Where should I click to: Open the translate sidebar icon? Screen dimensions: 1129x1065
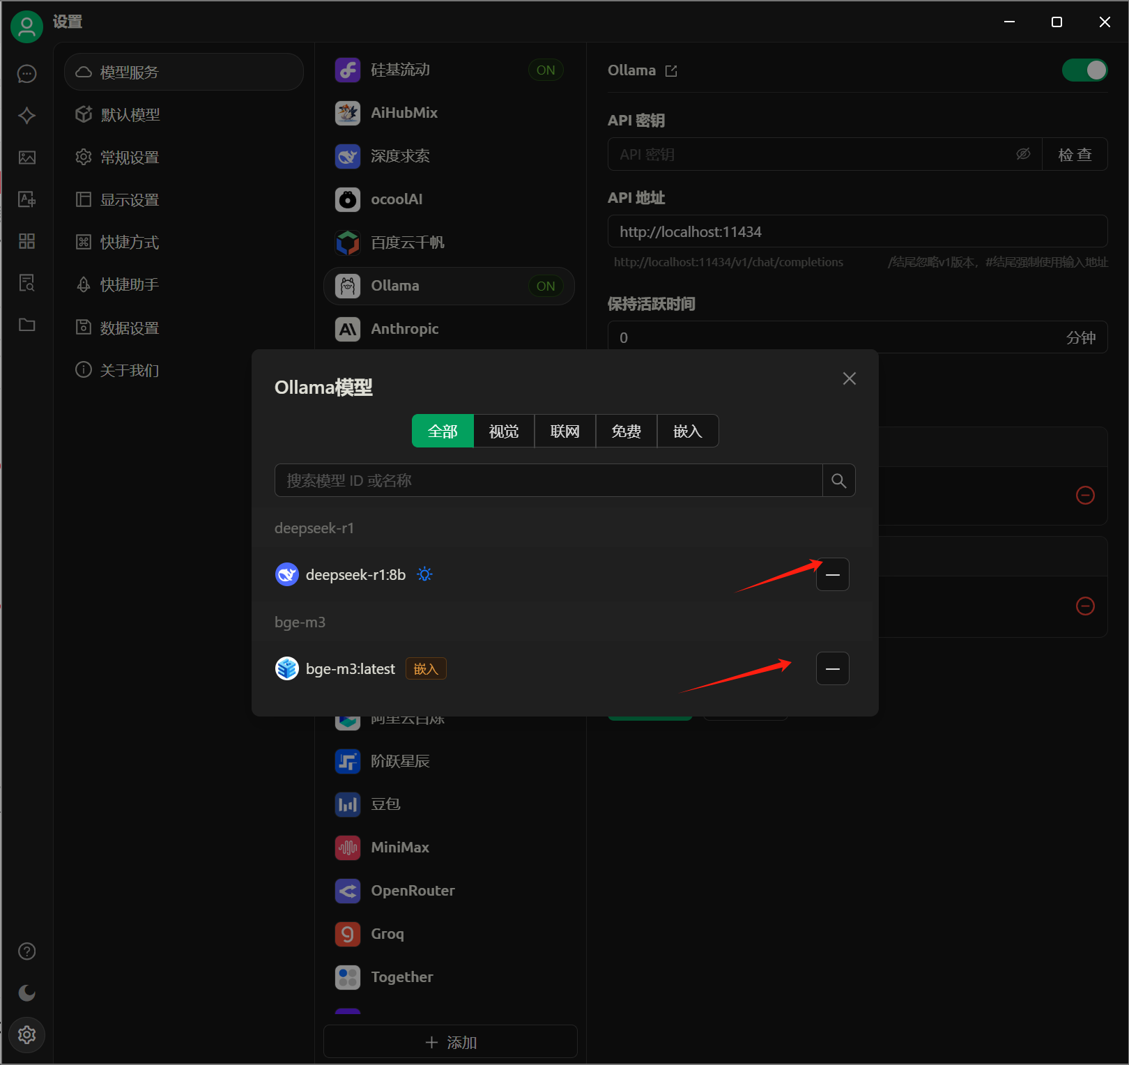26,199
